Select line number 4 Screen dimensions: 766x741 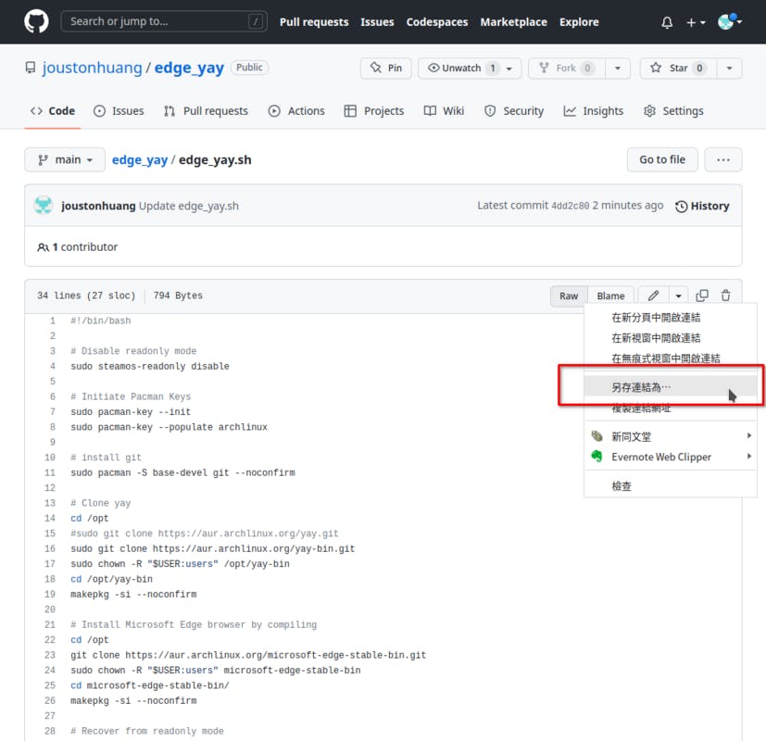(x=52, y=367)
